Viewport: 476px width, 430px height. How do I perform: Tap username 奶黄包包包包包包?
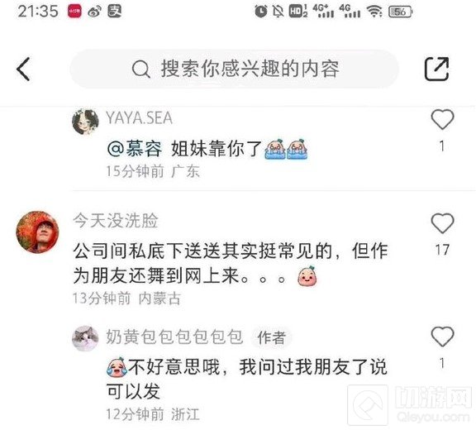pos(174,337)
